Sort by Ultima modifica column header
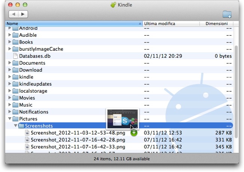Image resolution: width=244 pixels, height=172 pixels. 171,24
